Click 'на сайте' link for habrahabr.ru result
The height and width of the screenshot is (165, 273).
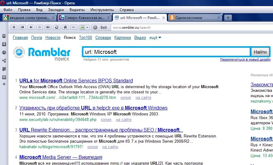(110, 147)
